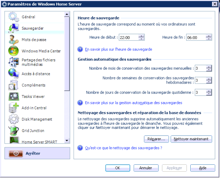Open link about gestion automatique des sauvegardes
The width and height of the screenshot is (220, 178).
(133, 103)
